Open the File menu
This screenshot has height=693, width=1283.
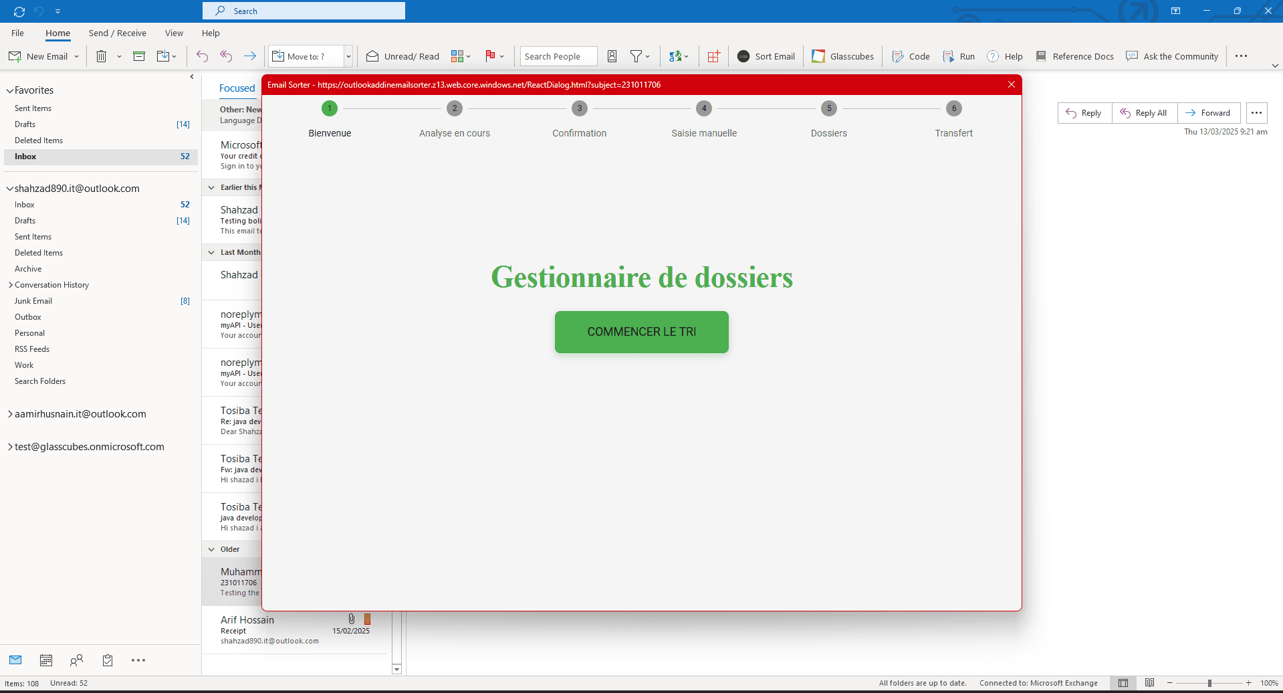click(17, 33)
